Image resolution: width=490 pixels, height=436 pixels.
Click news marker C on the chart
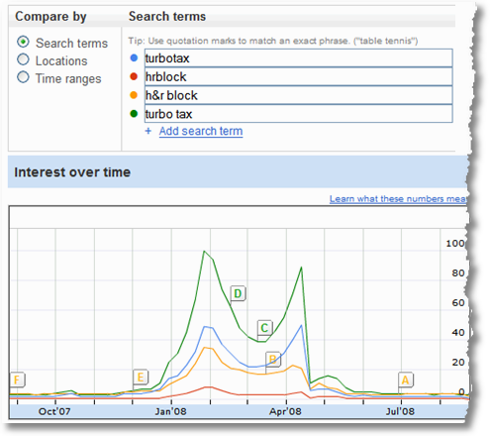point(264,328)
